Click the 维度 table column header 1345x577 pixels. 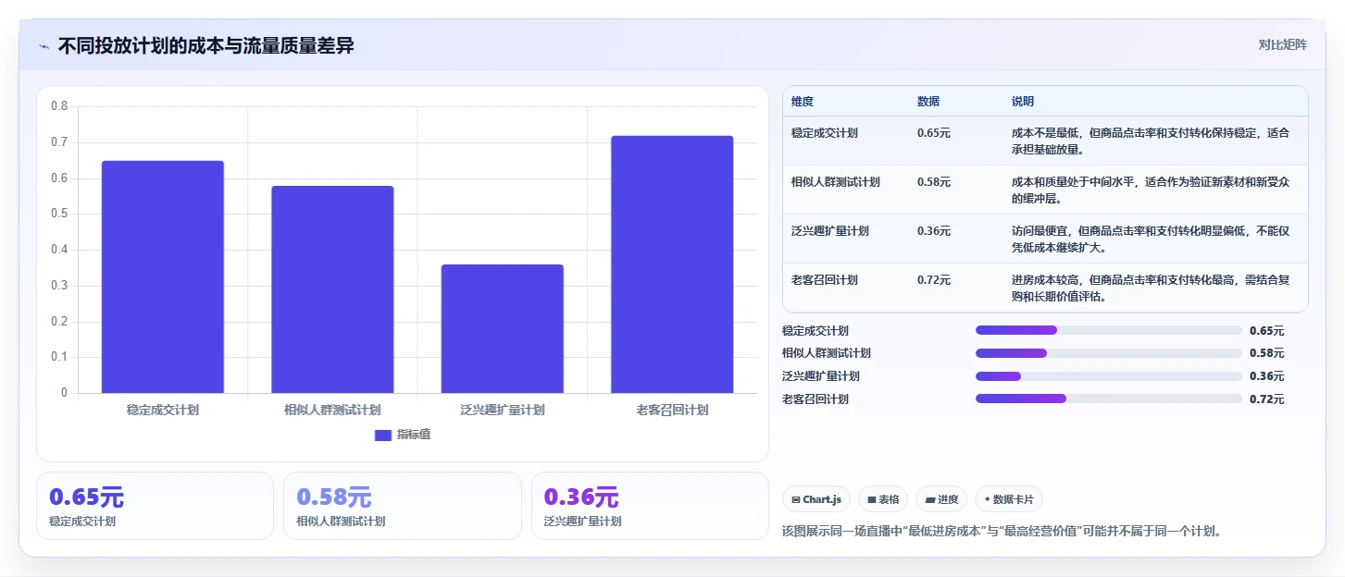[803, 102]
